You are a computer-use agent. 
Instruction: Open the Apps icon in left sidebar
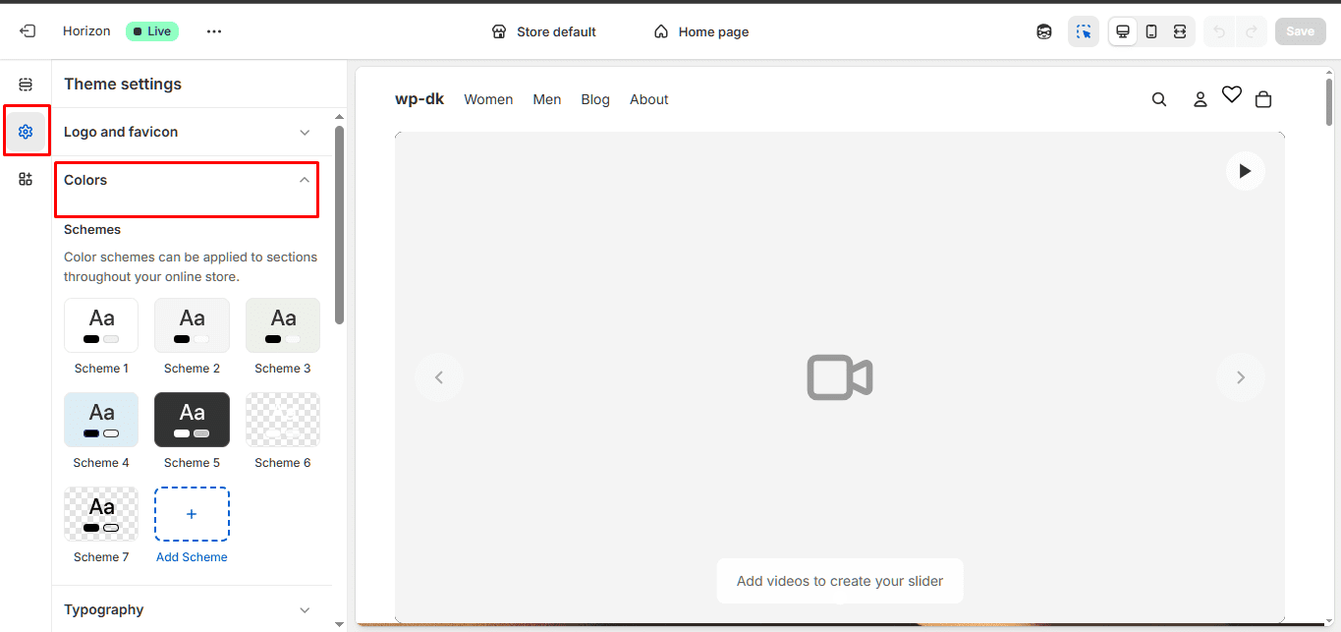[26, 179]
